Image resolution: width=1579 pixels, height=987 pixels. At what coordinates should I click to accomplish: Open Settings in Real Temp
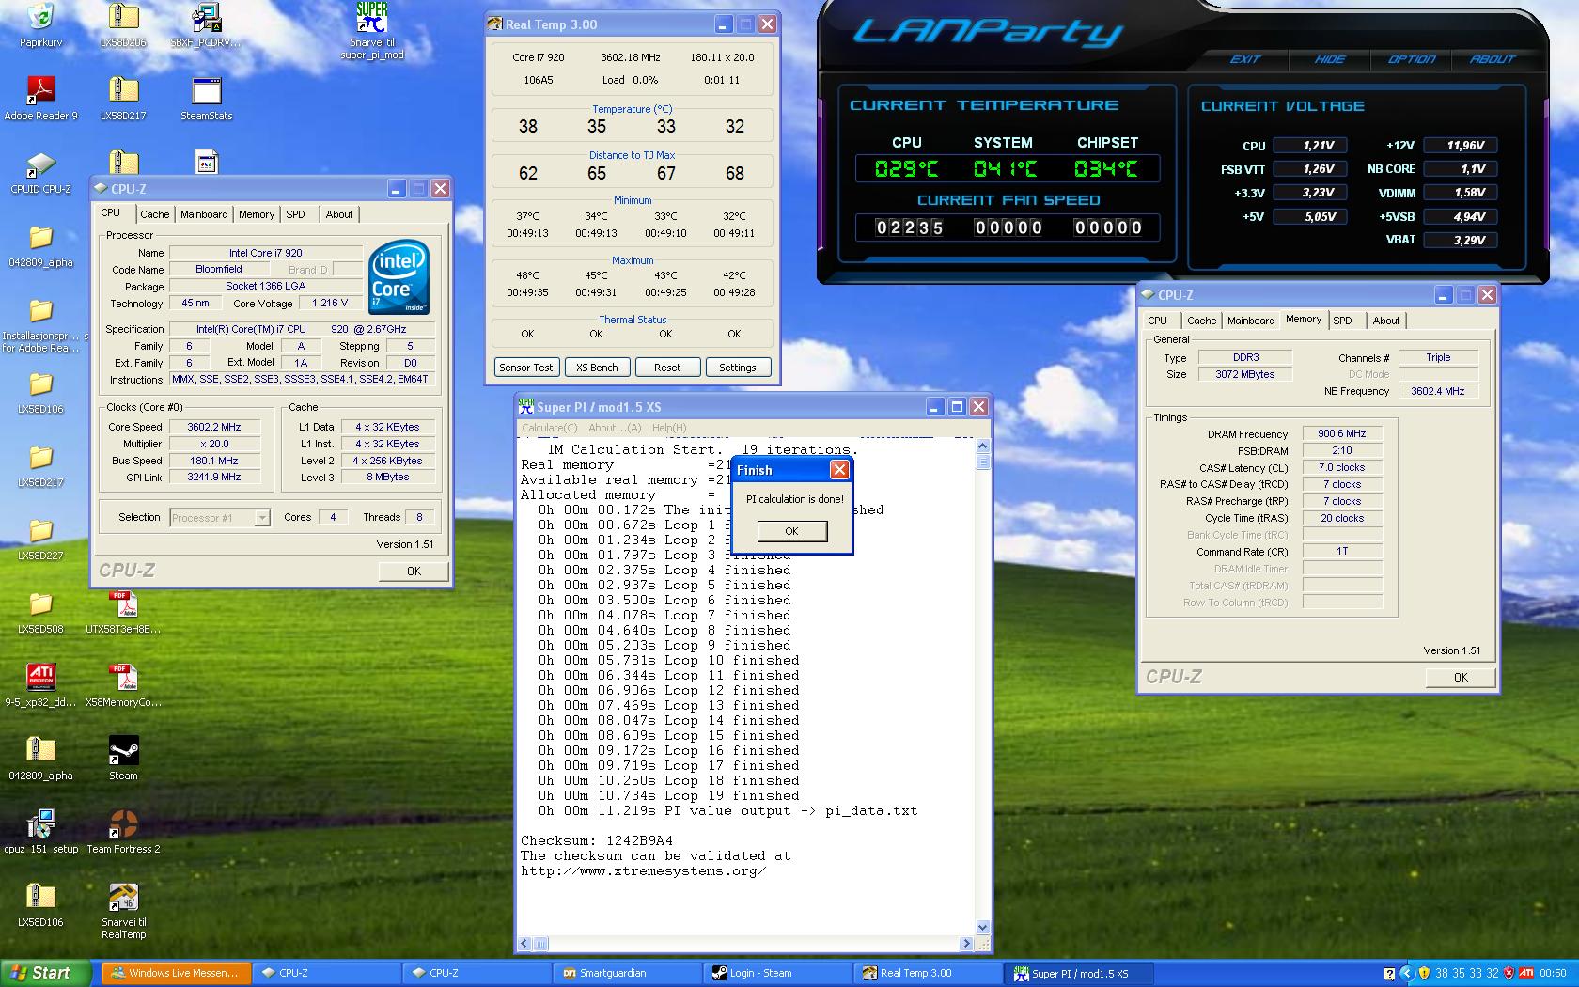(738, 368)
